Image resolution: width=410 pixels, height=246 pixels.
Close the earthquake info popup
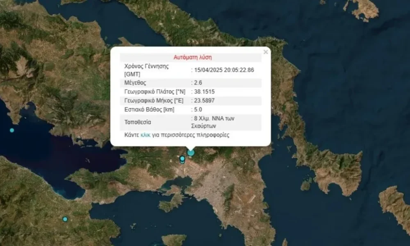pos(266,52)
